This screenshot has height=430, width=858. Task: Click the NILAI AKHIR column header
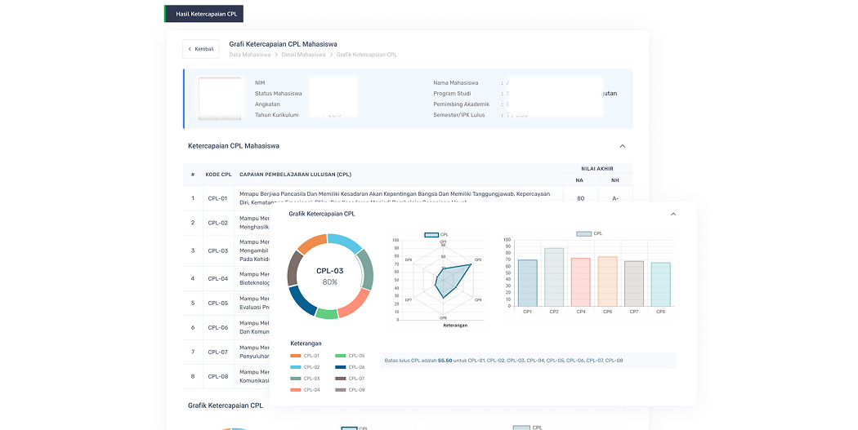coord(597,169)
